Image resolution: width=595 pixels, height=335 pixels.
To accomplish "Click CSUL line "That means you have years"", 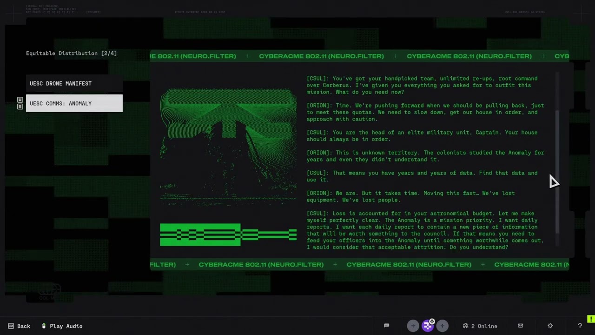I will click(x=422, y=176).
